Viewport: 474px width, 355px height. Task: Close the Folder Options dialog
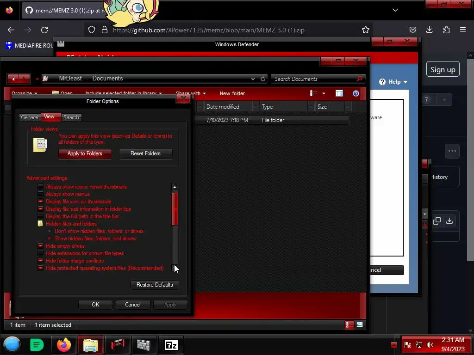pyautogui.click(x=183, y=98)
